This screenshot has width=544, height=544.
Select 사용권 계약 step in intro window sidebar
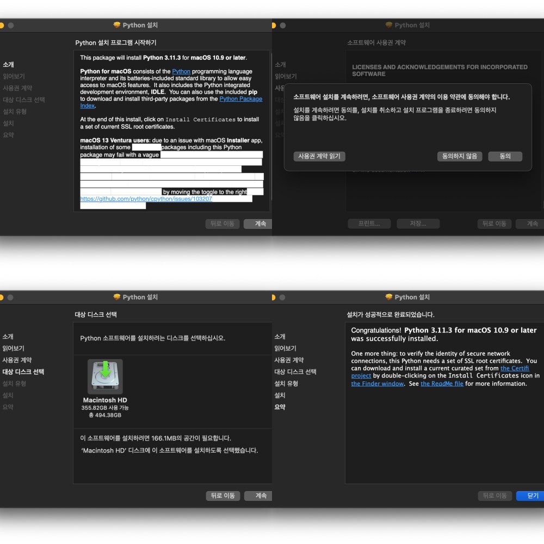[x=17, y=88]
